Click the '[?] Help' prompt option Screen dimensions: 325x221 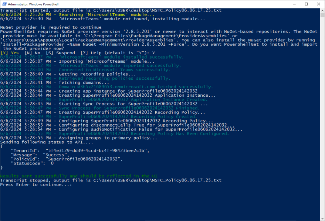click(x=91, y=53)
